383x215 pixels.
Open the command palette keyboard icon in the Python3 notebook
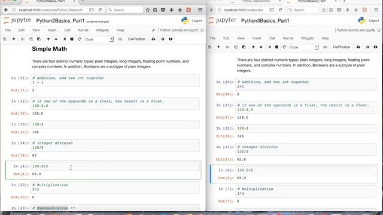pos(325,47)
